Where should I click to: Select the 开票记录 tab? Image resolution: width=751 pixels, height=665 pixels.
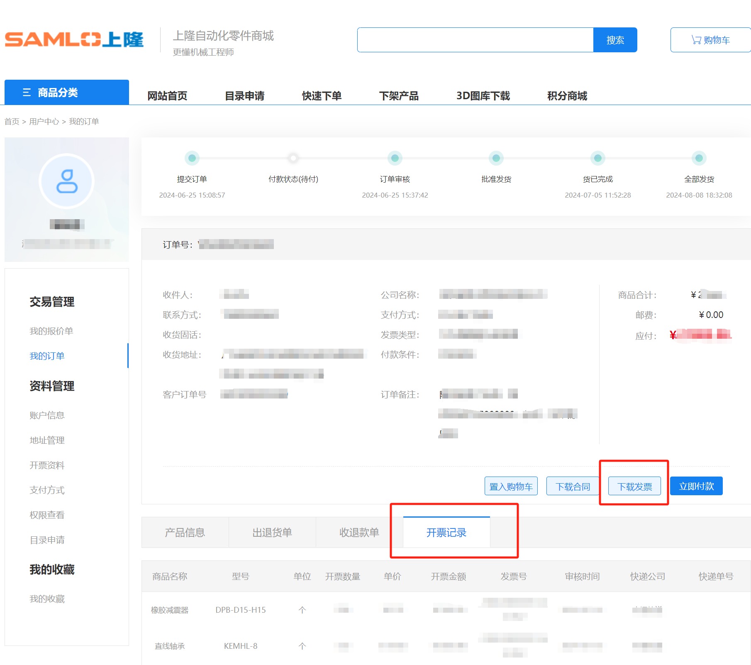(x=446, y=533)
